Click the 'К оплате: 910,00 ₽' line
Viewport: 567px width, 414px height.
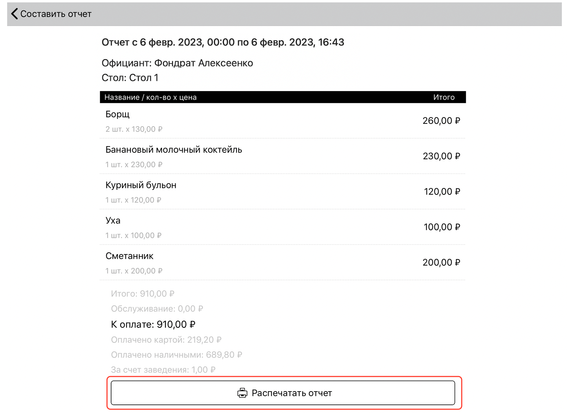click(153, 324)
